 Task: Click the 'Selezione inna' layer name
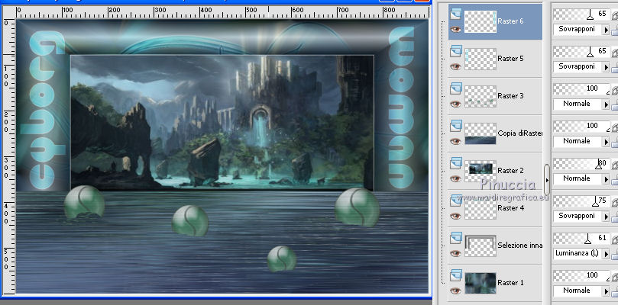pos(520,246)
